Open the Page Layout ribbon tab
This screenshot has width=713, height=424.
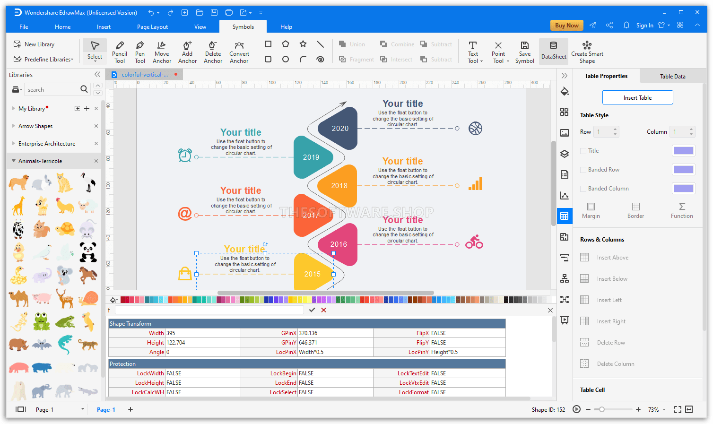pyautogui.click(x=152, y=27)
